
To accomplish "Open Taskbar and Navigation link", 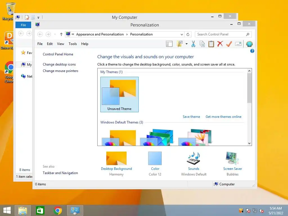I will pos(60,173).
